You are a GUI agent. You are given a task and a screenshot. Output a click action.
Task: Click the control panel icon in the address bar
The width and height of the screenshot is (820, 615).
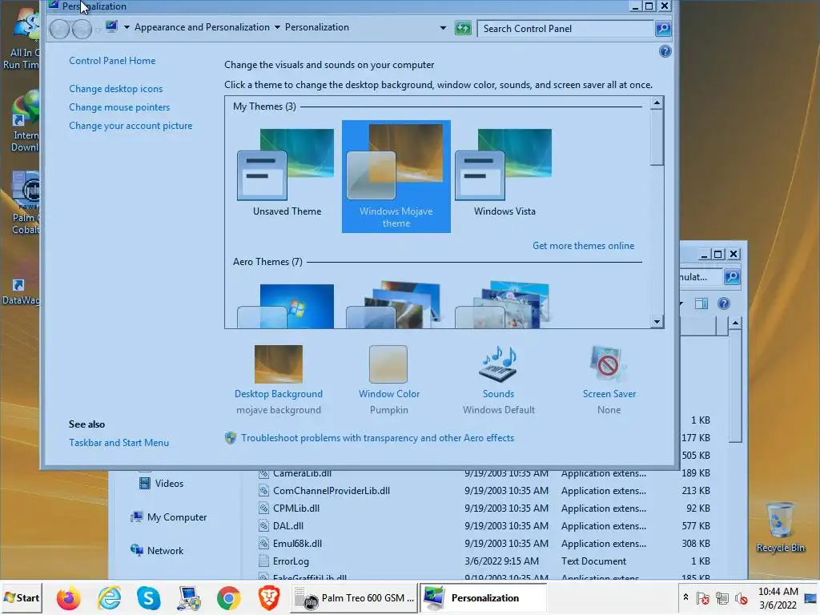111,26
